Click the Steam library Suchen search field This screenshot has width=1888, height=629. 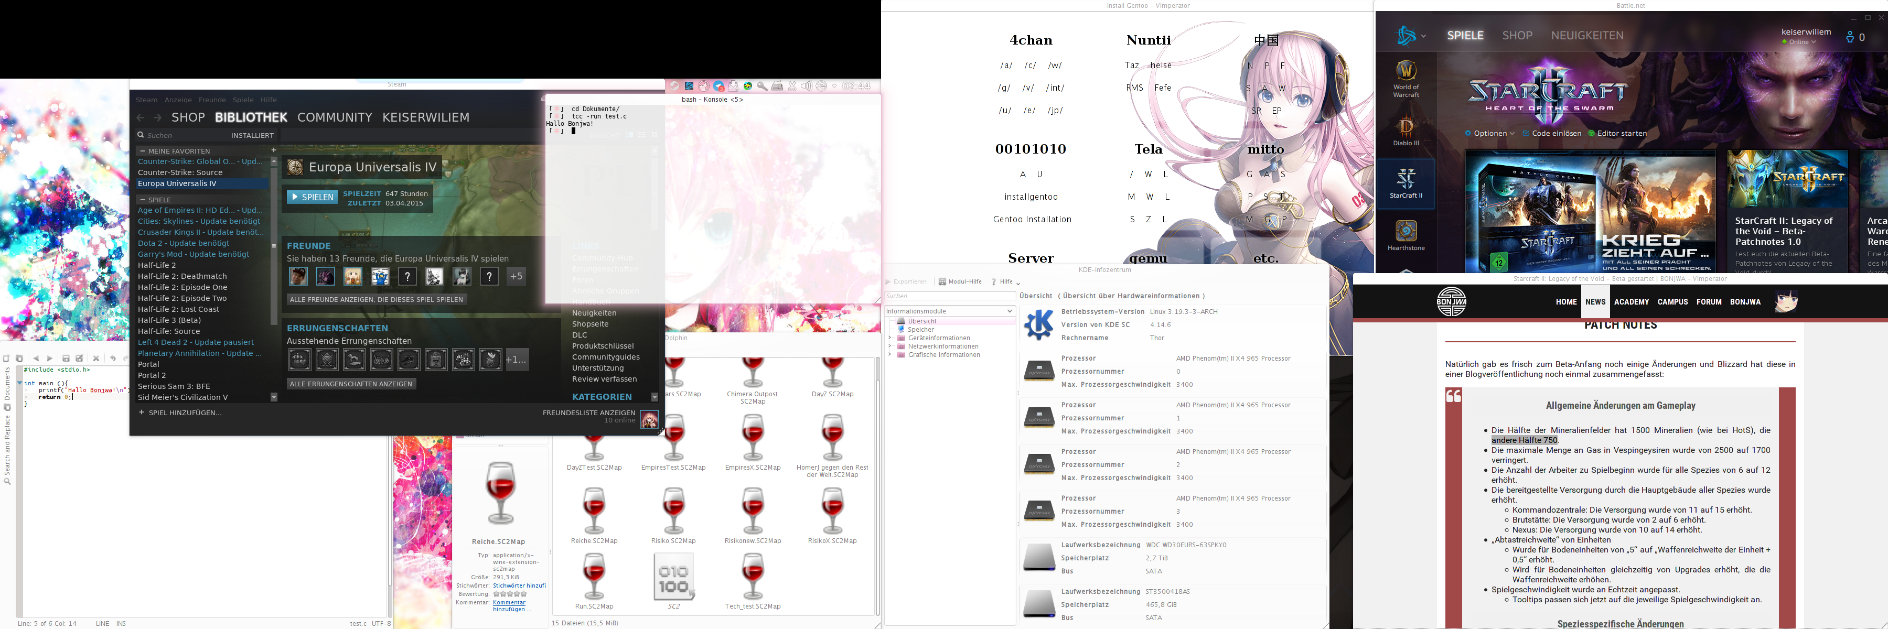tap(183, 135)
